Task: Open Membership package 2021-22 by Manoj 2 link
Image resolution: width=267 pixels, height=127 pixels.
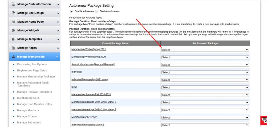Action: (94, 102)
